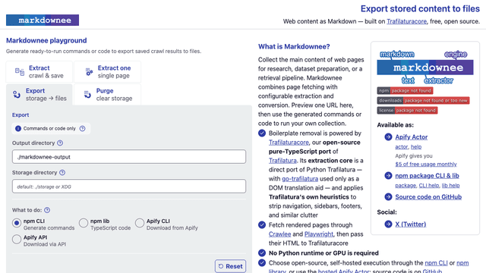Open the npm CLI link in last bullet
The width and height of the screenshot is (486, 273).
click(x=436, y=263)
